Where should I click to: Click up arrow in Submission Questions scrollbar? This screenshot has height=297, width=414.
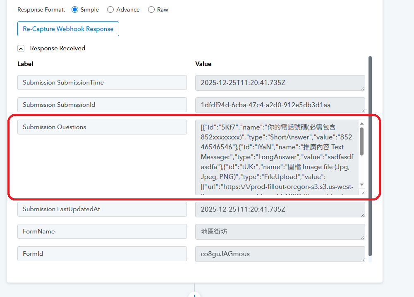click(361, 123)
